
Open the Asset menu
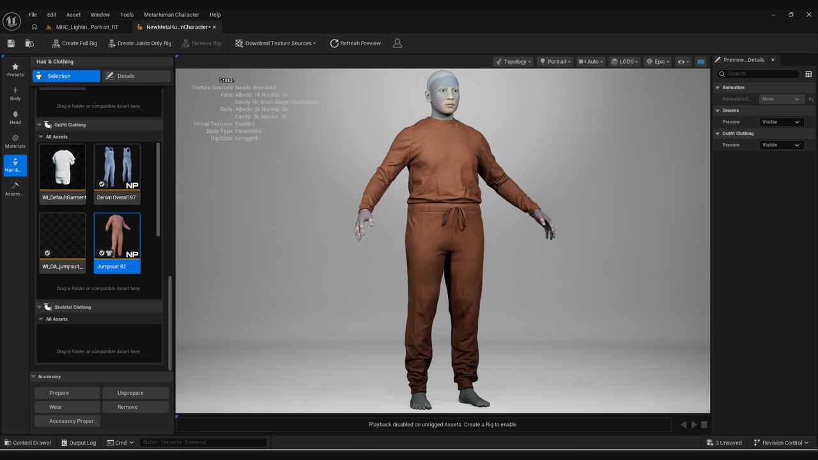point(73,15)
